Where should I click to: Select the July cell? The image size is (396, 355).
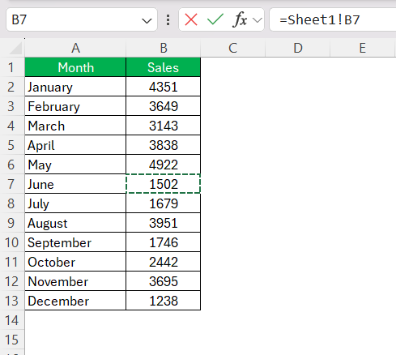click(x=75, y=203)
